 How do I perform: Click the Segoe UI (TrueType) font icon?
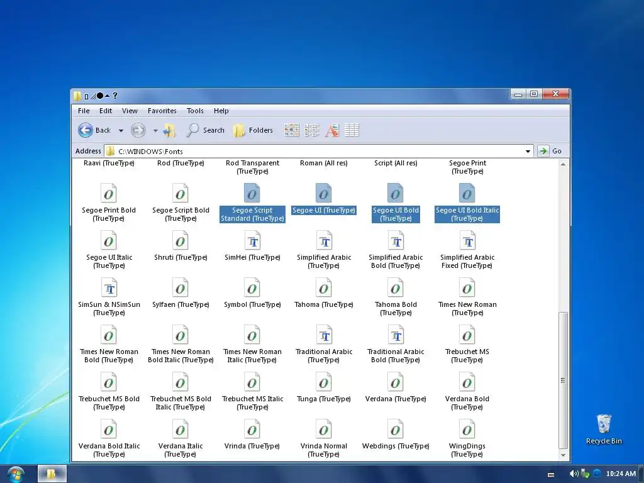pos(324,193)
